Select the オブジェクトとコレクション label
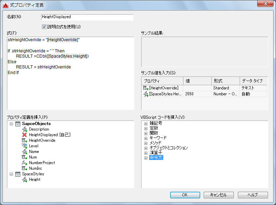276x205 pixels. (x=169, y=148)
